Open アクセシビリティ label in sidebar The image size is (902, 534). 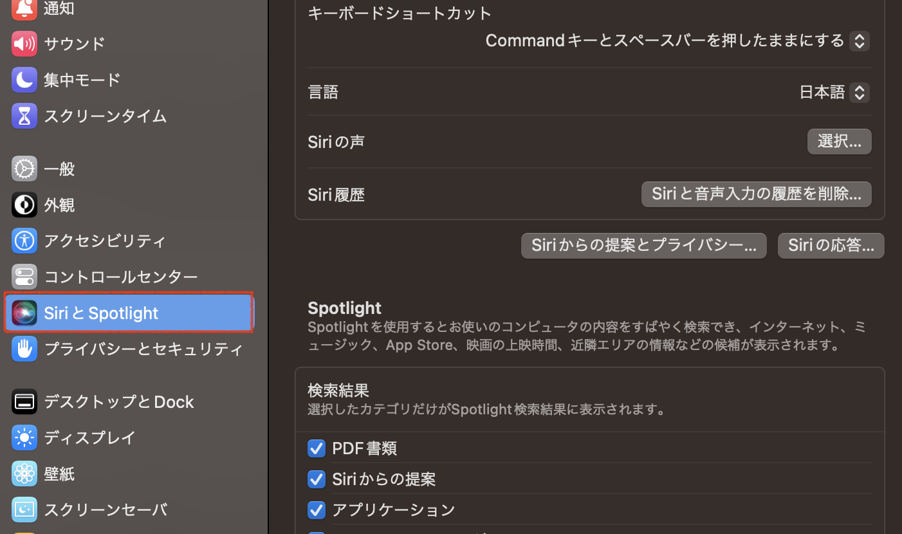click(106, 241)
